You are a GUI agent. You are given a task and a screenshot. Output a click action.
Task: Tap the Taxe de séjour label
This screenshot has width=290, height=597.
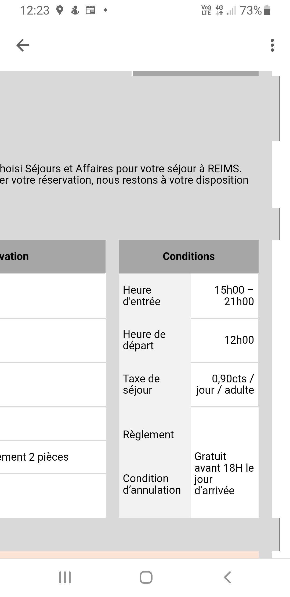pyautogui.click(x=141, y=384)
